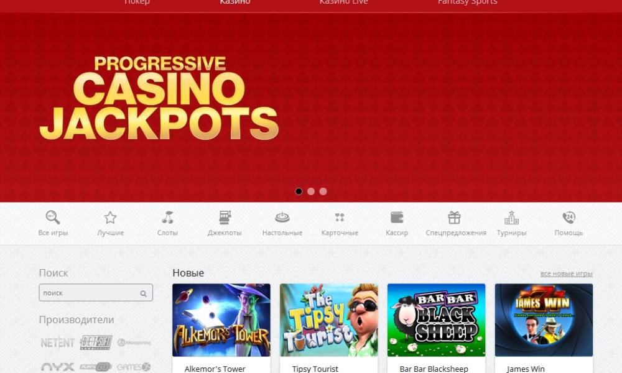
Task: Click the поиск search input field
Action: (96, 293)
